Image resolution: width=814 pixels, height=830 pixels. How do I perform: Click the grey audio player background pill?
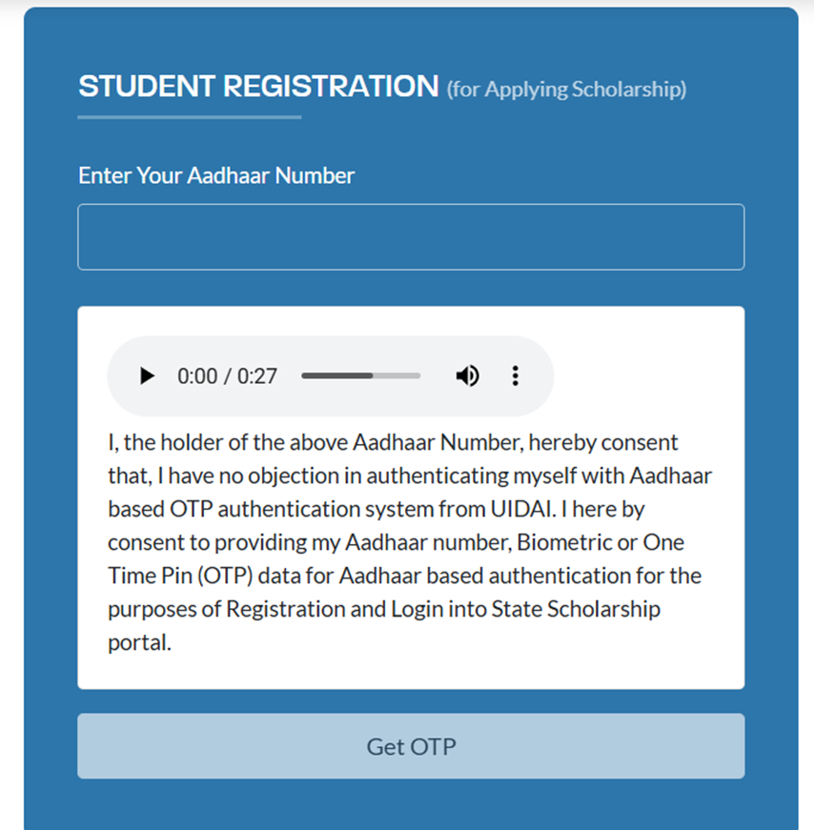pyautogui.click(x=331, y=375)
